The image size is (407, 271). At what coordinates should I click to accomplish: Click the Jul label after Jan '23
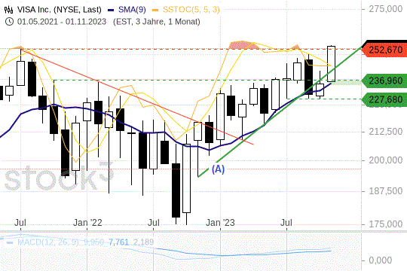point(286,223)
